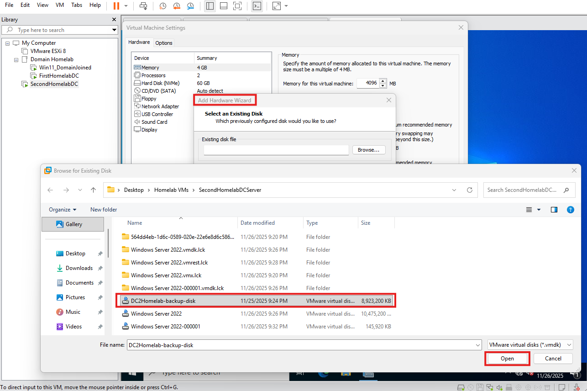Toggle the library panel toolbar icon
Viewport: 587px width, 391px height.
point(210,6)
